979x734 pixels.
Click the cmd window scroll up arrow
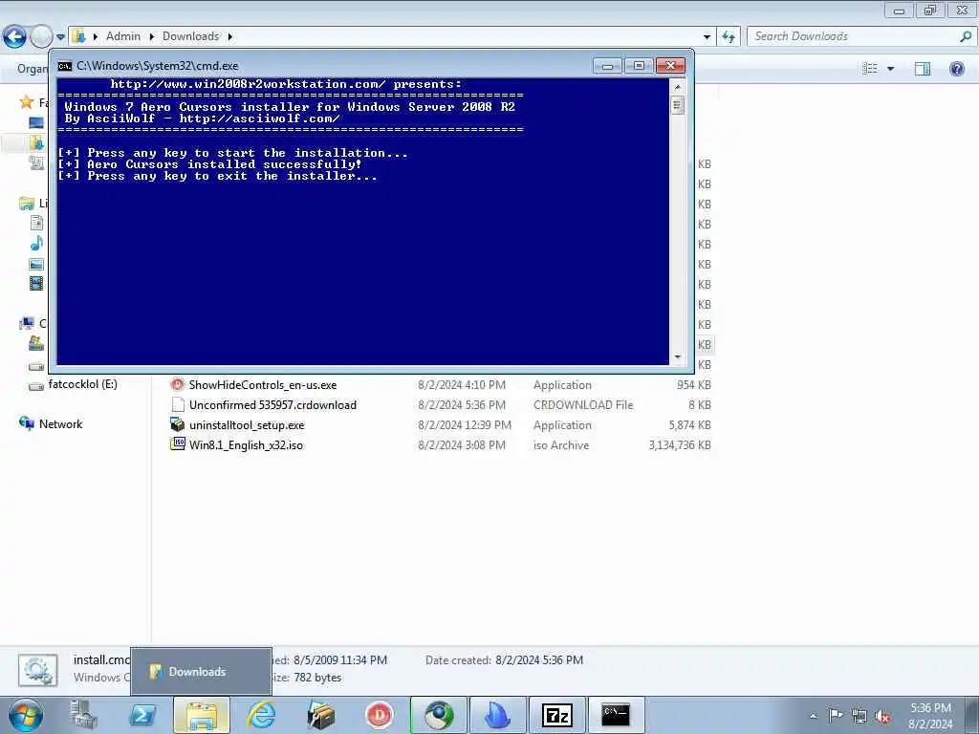tap(678, 87)
